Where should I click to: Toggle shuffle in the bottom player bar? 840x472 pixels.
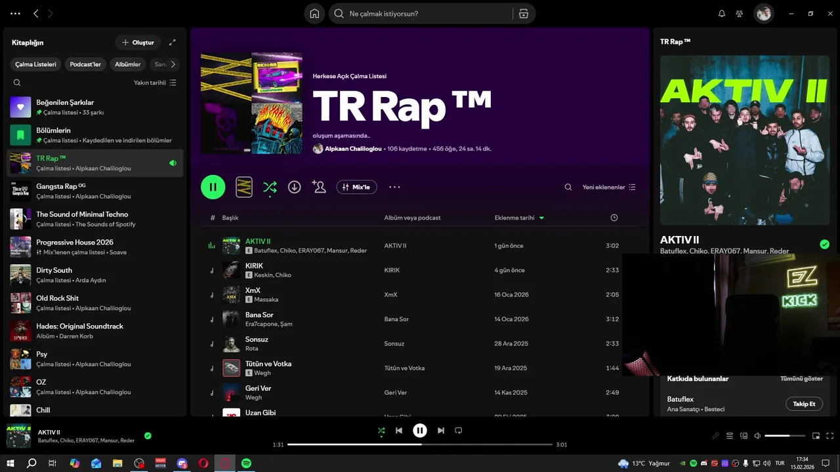[381, 431]
